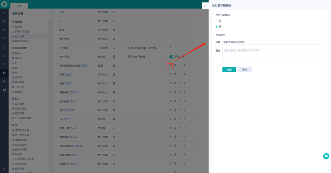The width and height of the screenshot is (331, 173).
Task: Click the trash icon in the 省份 row
Action: coord(175,83)
